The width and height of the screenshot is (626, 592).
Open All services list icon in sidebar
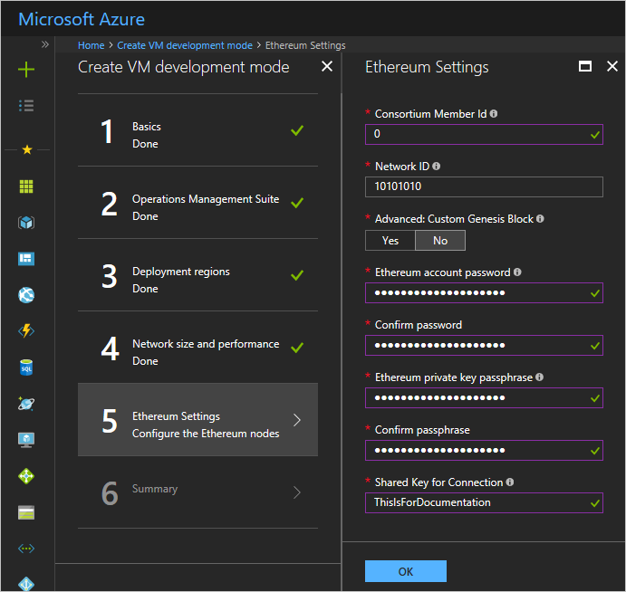pos(26,106)
